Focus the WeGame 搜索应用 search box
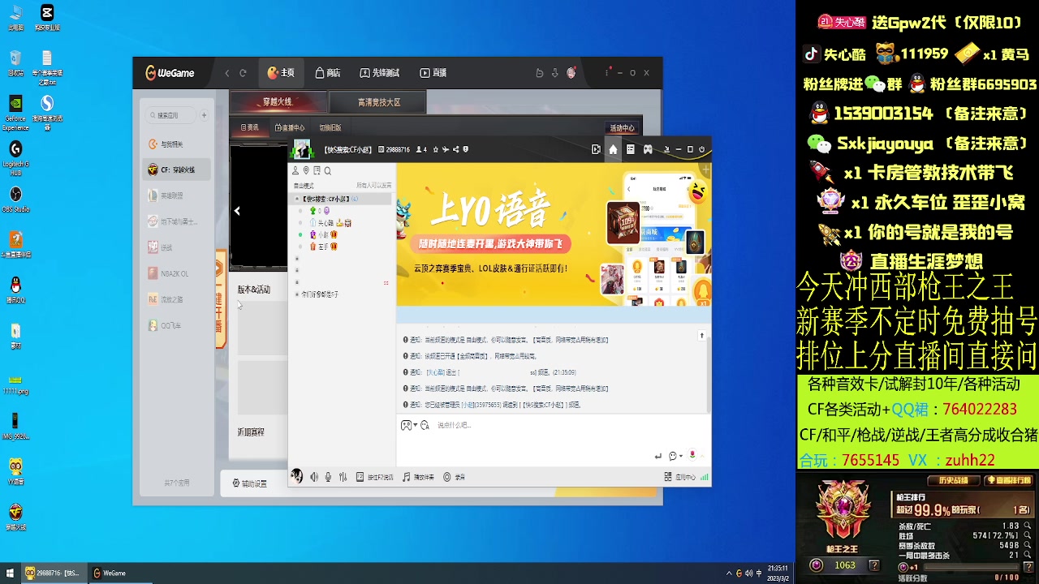 171,115
